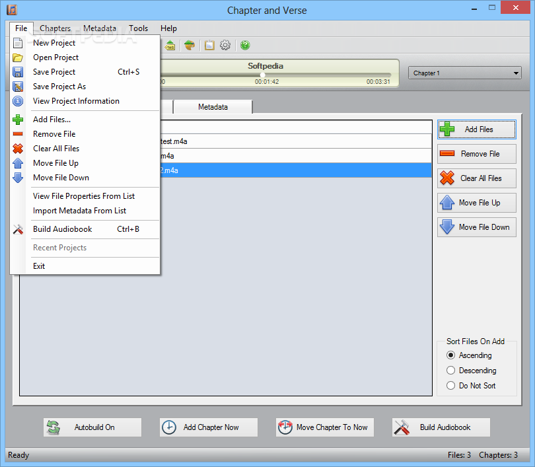Click the 00:03:31 total time label

(378, 82)
